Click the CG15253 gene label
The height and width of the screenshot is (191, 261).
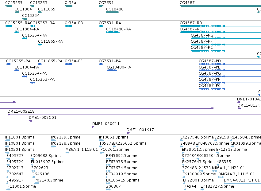click(x=39, y=3)
